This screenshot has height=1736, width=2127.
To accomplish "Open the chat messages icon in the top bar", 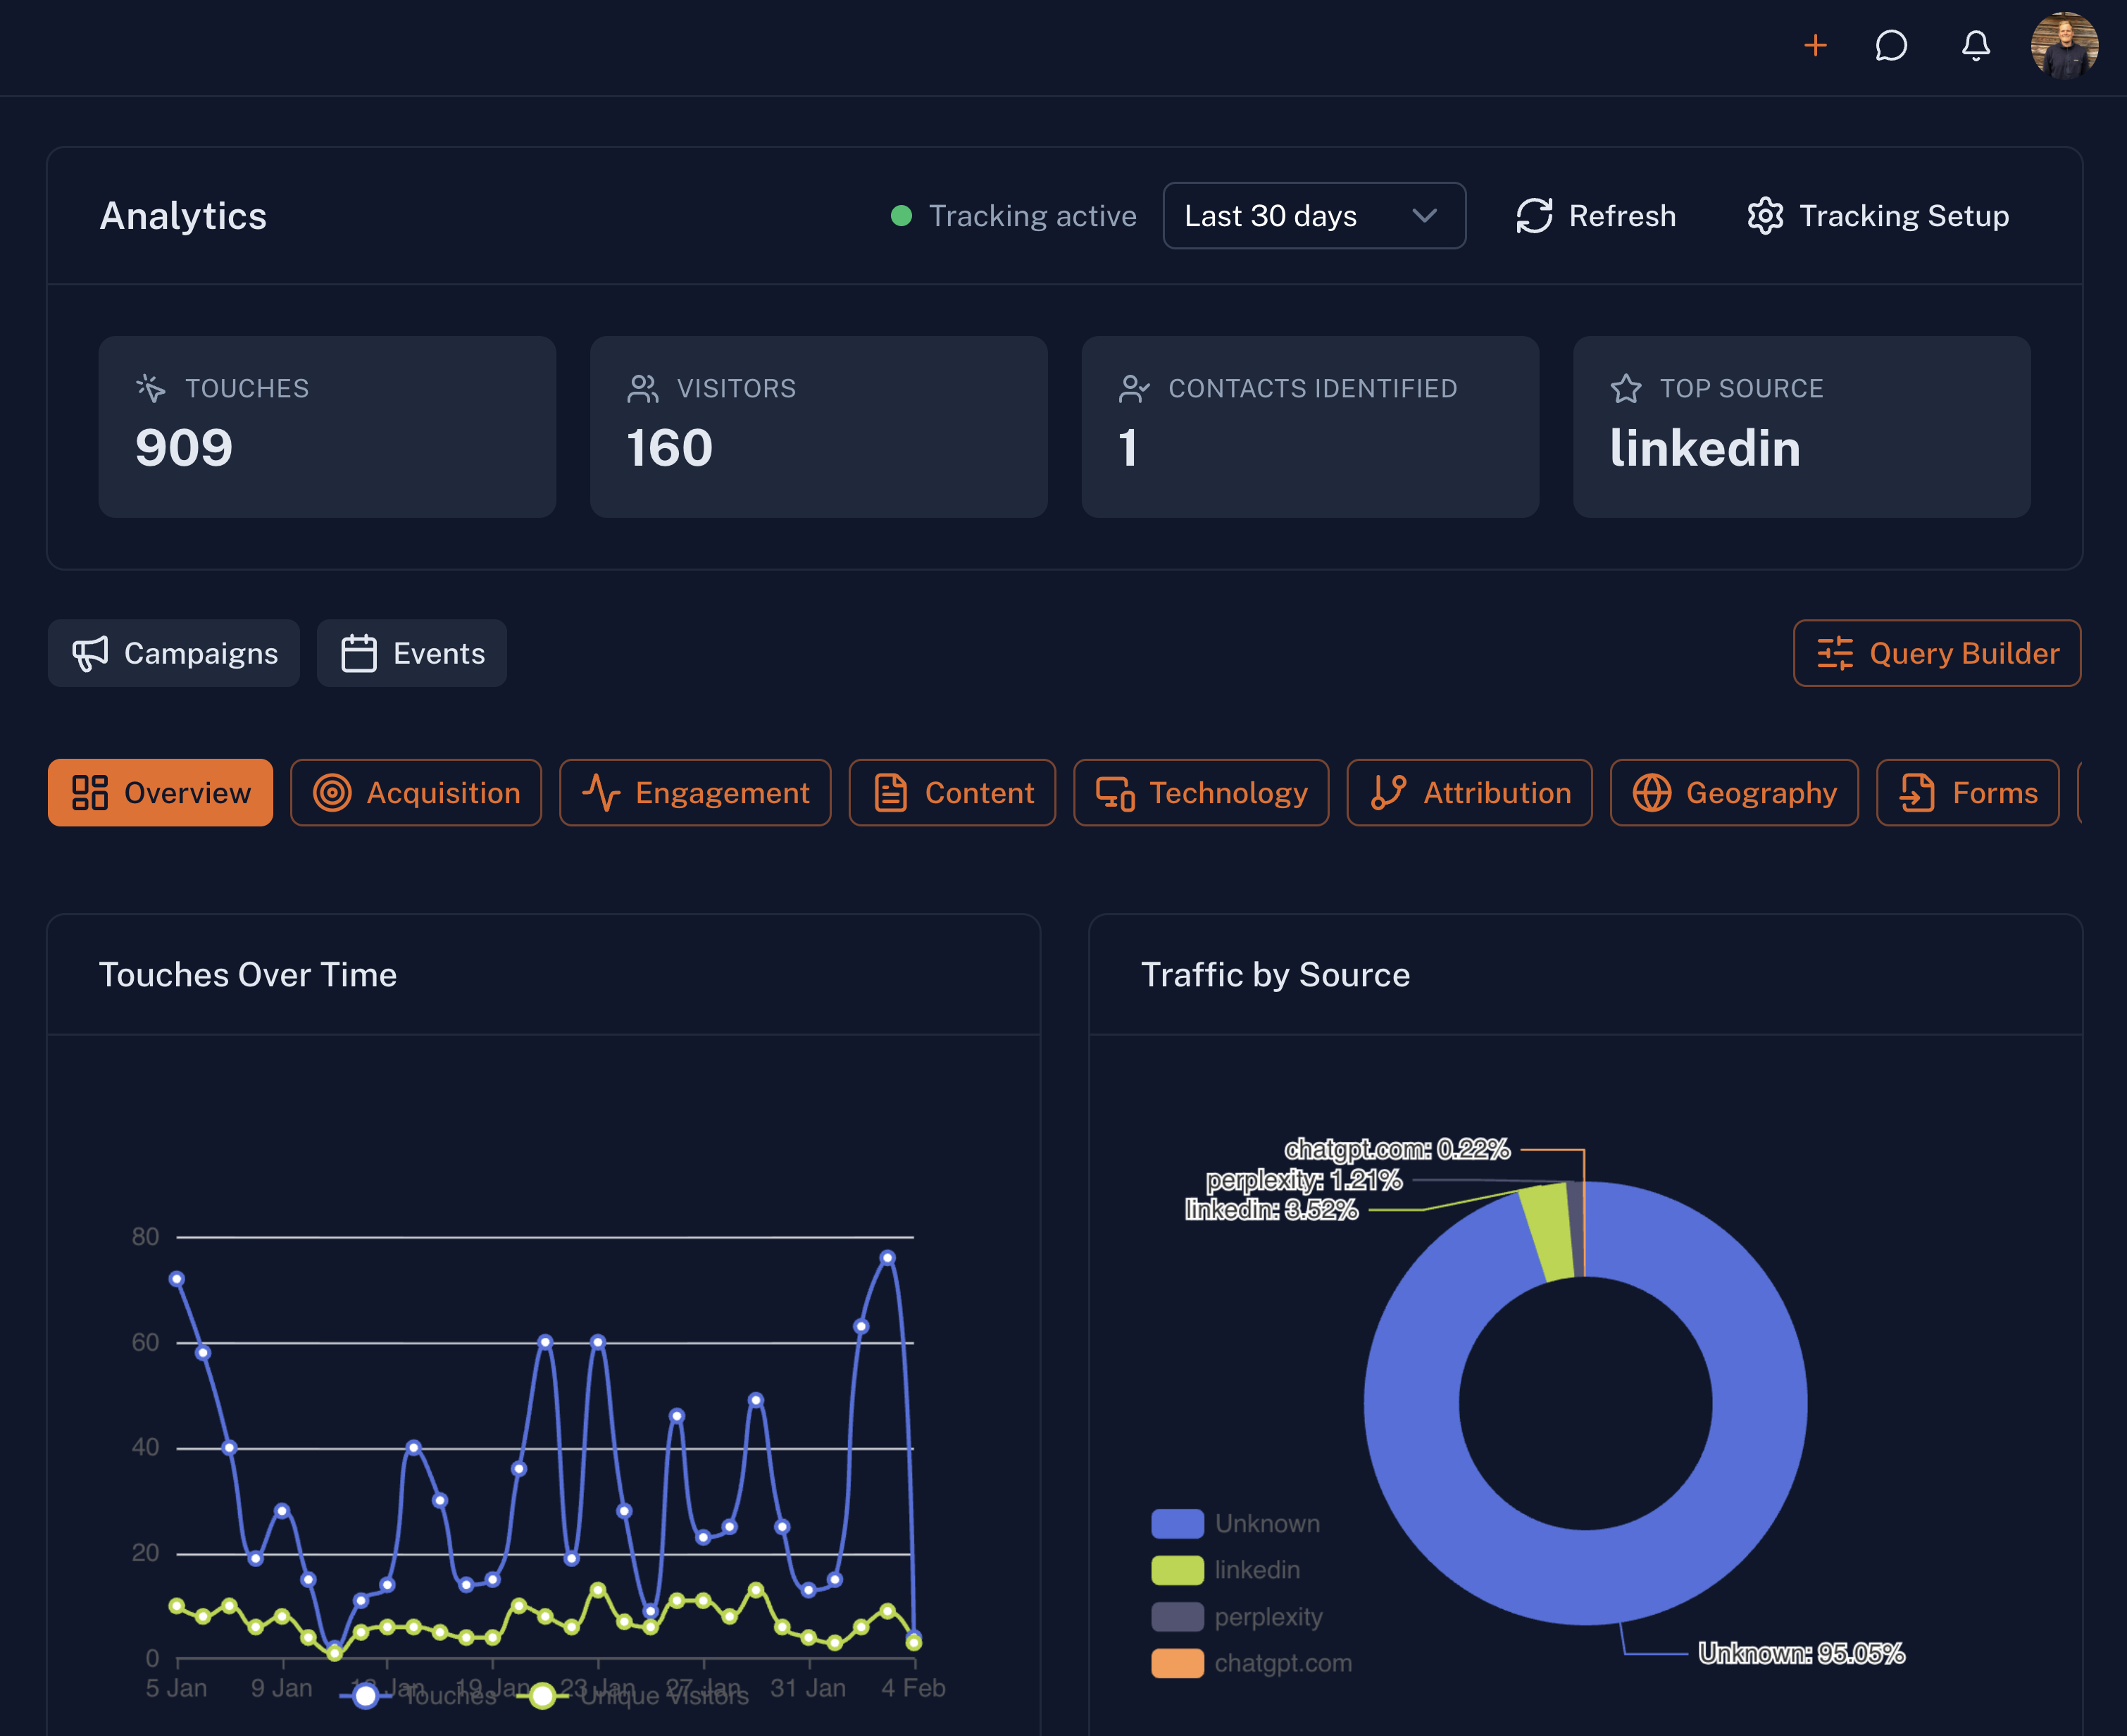I will 1891,46.
